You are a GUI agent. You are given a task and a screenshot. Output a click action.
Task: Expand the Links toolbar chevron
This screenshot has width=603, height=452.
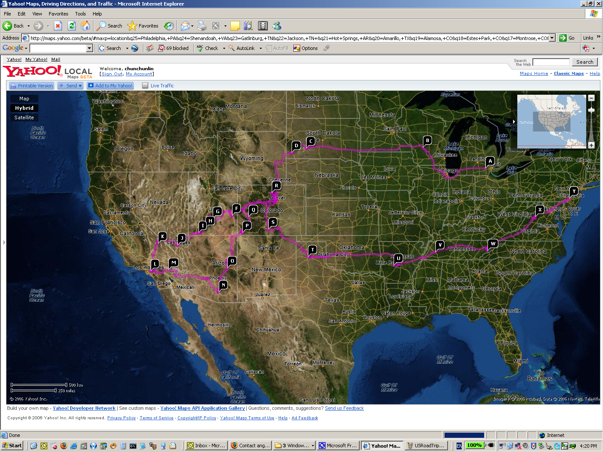click(x=598, y=37)
